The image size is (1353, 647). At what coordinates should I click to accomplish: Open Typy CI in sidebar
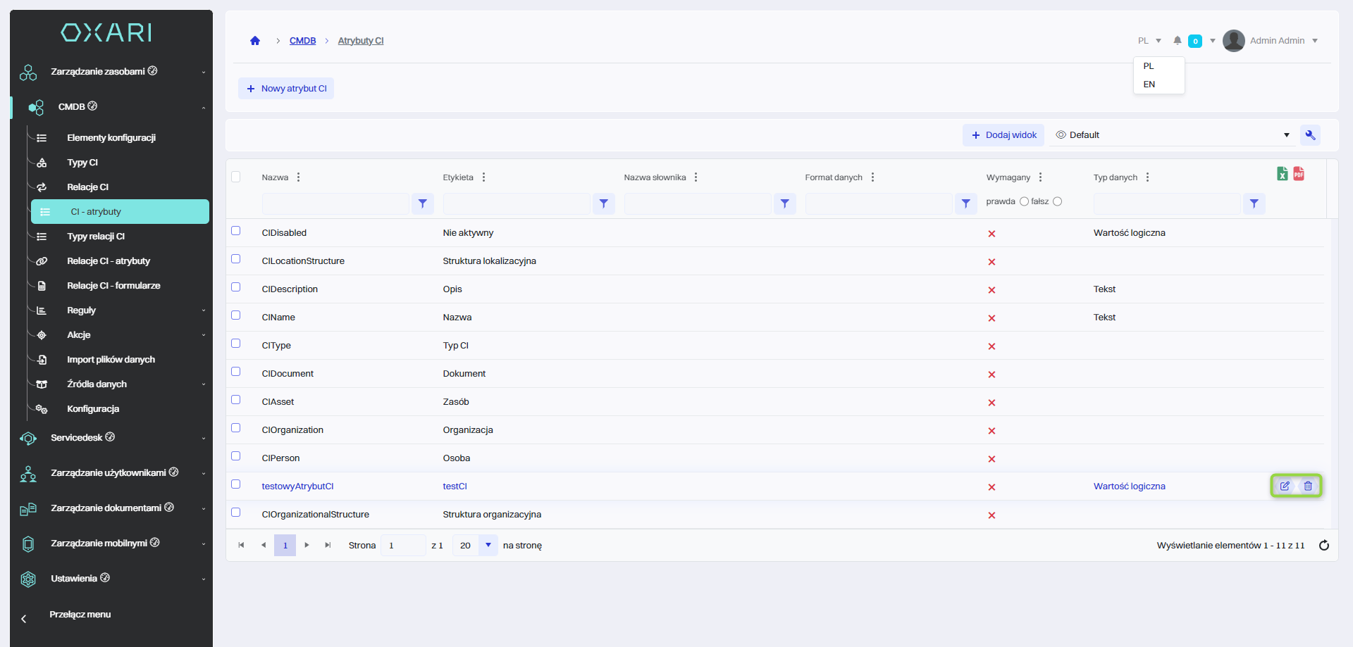(82, 163)
